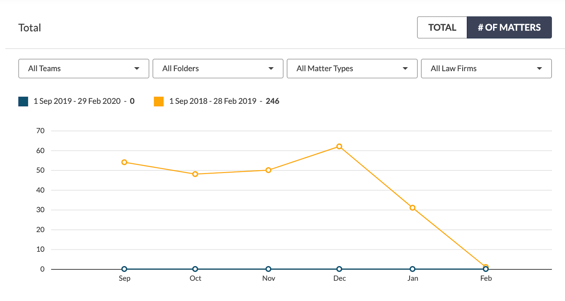Click the blue 2019-2020 legend swatch
This screenshot has width=565, height=301.
pos(23,101)
